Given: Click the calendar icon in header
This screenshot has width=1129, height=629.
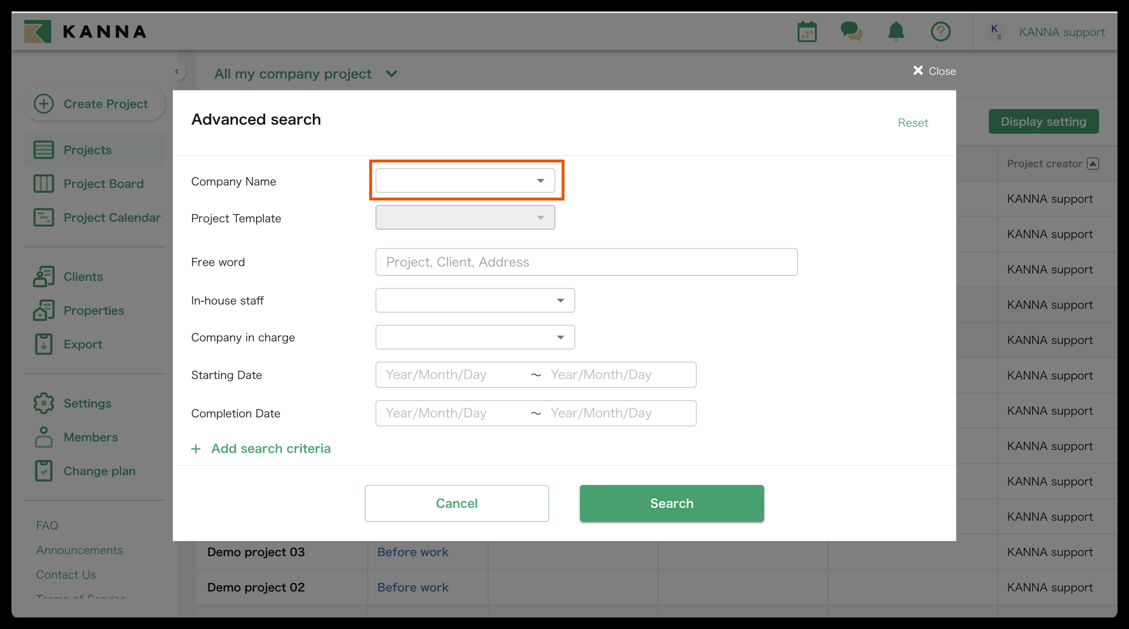Looking at the screenshot, I should [807, 32].
